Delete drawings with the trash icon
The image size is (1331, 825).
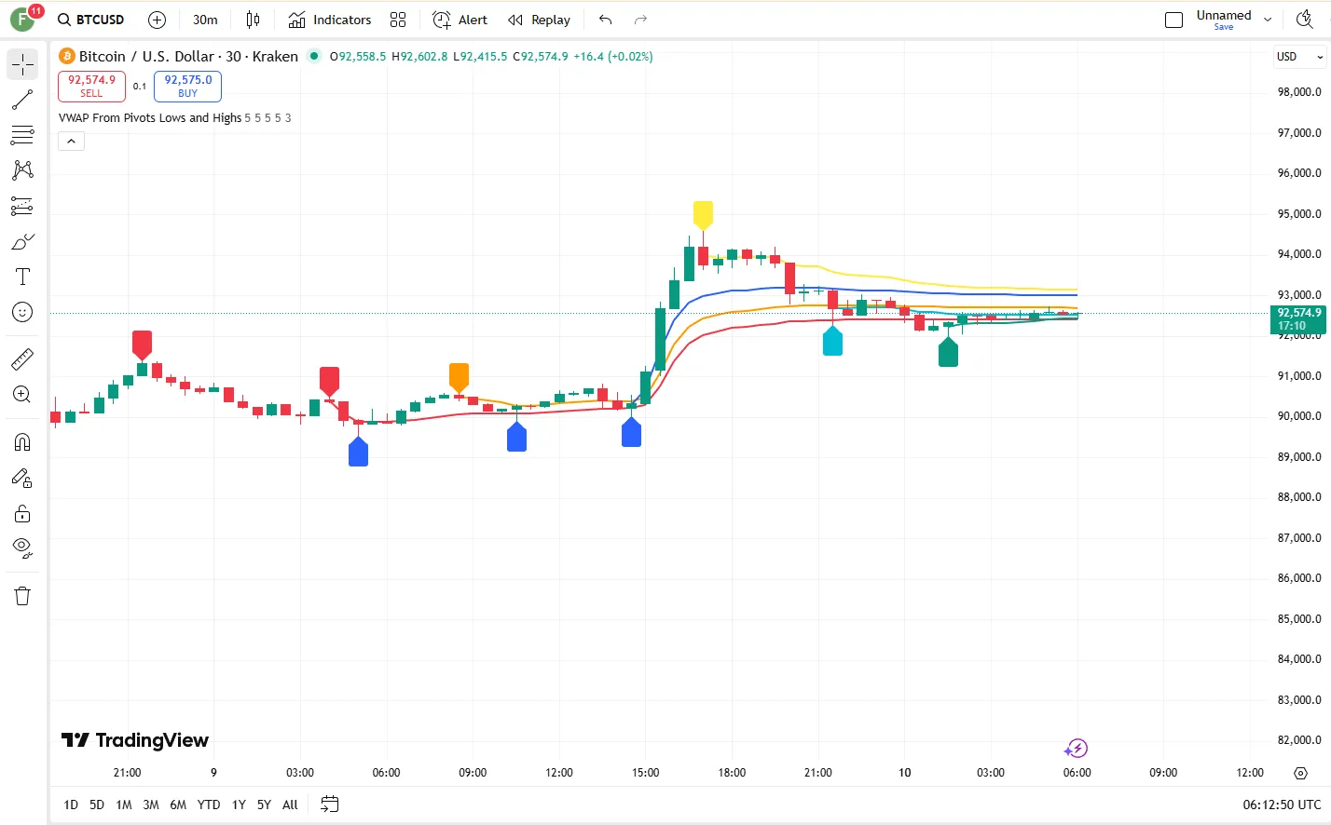(22, 596)
